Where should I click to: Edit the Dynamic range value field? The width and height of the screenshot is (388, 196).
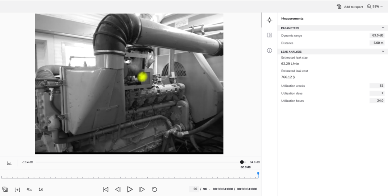click(x=377, y=35)
